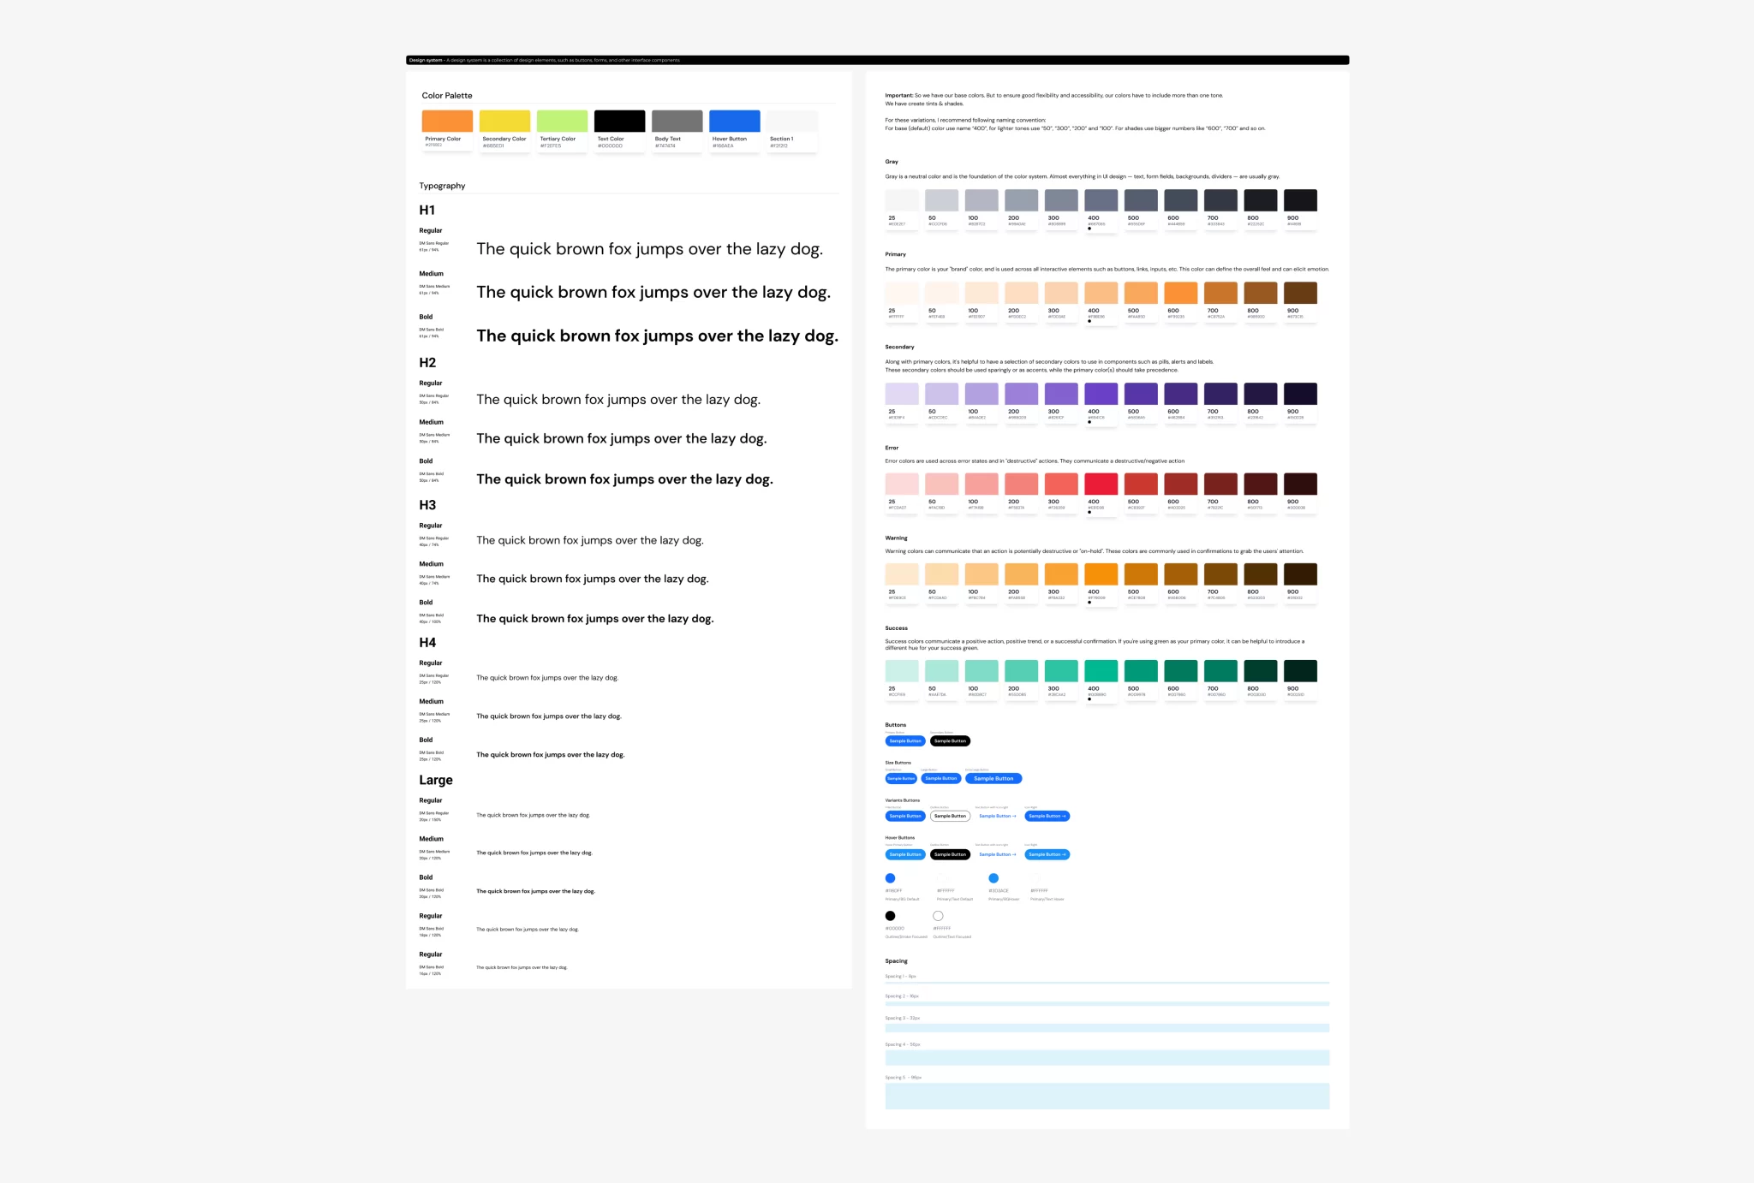Pick the lime green Tertiary Color swatch

(562, 121)
